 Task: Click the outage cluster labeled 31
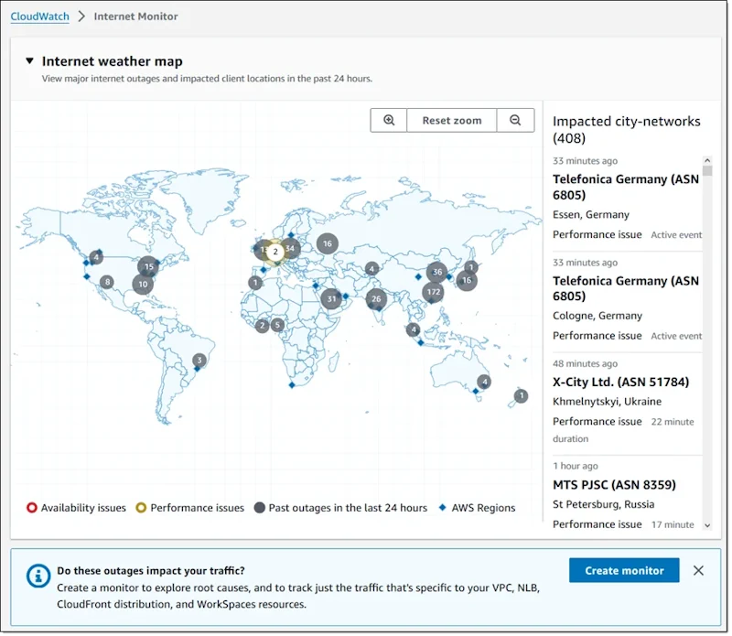(331, 298)
